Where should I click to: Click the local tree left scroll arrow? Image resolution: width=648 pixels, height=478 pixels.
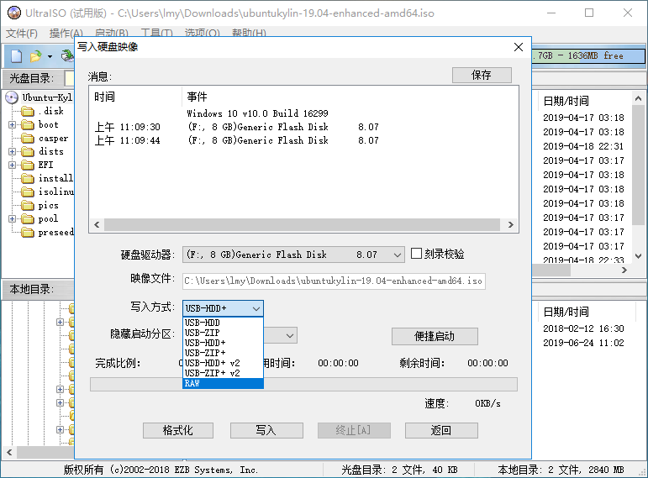coord(9,453)
